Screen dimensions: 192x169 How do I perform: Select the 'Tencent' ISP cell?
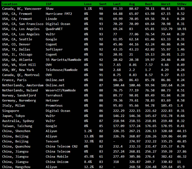[x=52, y=141]
